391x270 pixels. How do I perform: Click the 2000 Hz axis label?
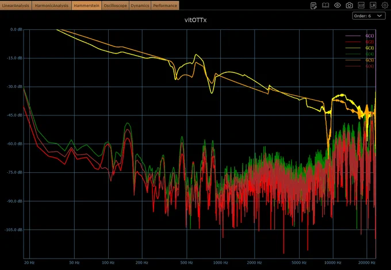[254, 263]
